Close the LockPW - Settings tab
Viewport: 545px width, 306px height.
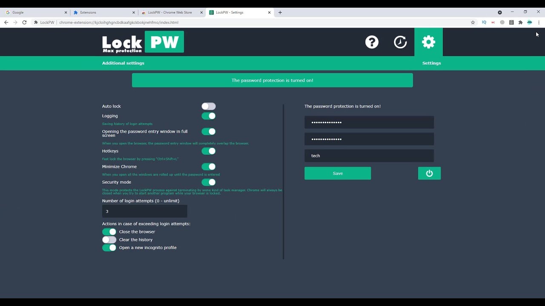[269, 12]
